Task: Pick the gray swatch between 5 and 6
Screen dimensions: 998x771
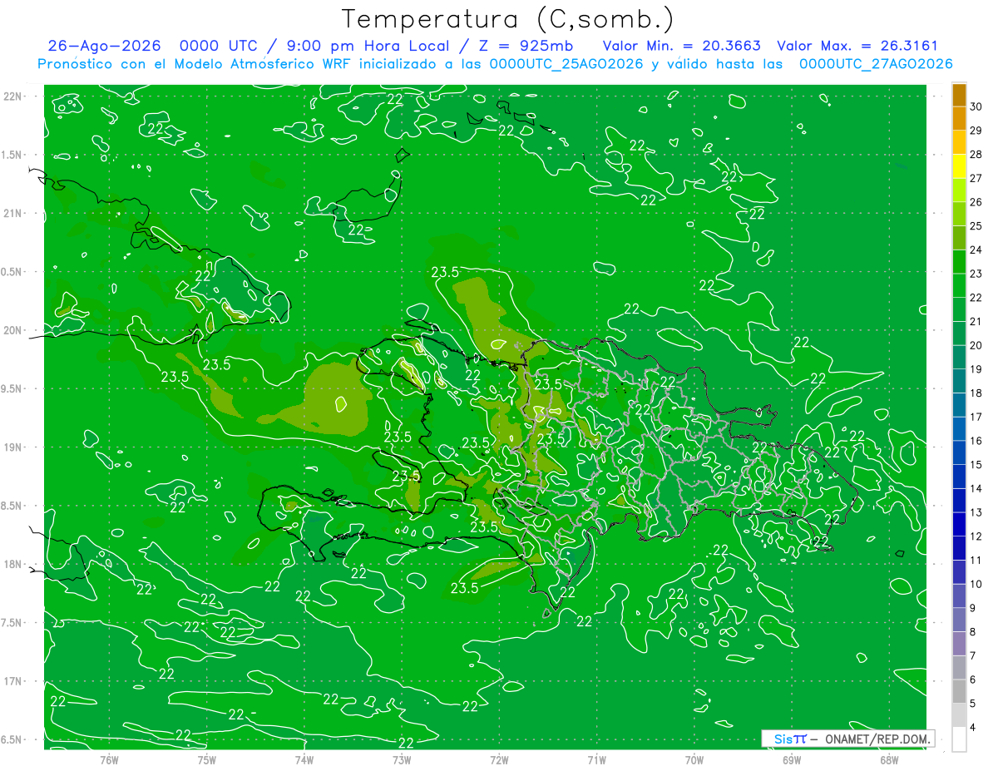Action: coord(959,692)
